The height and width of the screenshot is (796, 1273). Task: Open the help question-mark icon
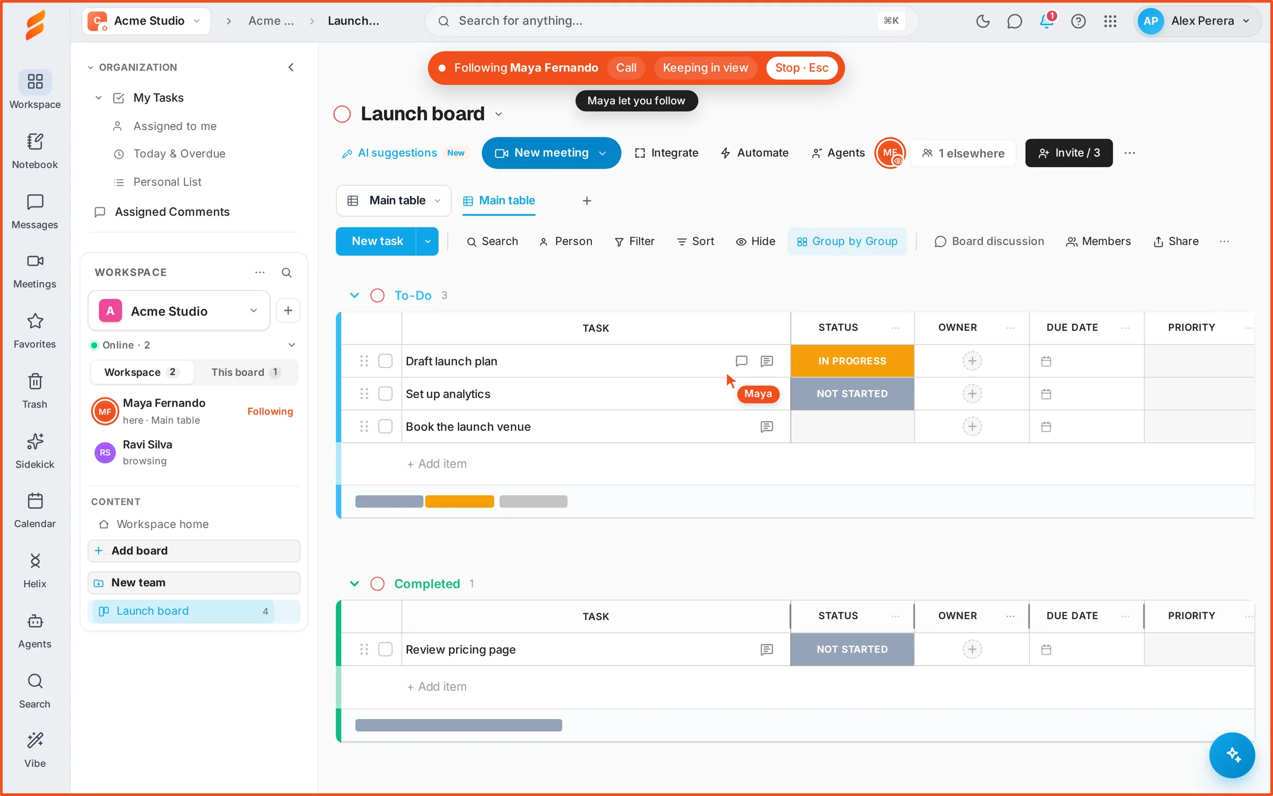pos(1078,21)
